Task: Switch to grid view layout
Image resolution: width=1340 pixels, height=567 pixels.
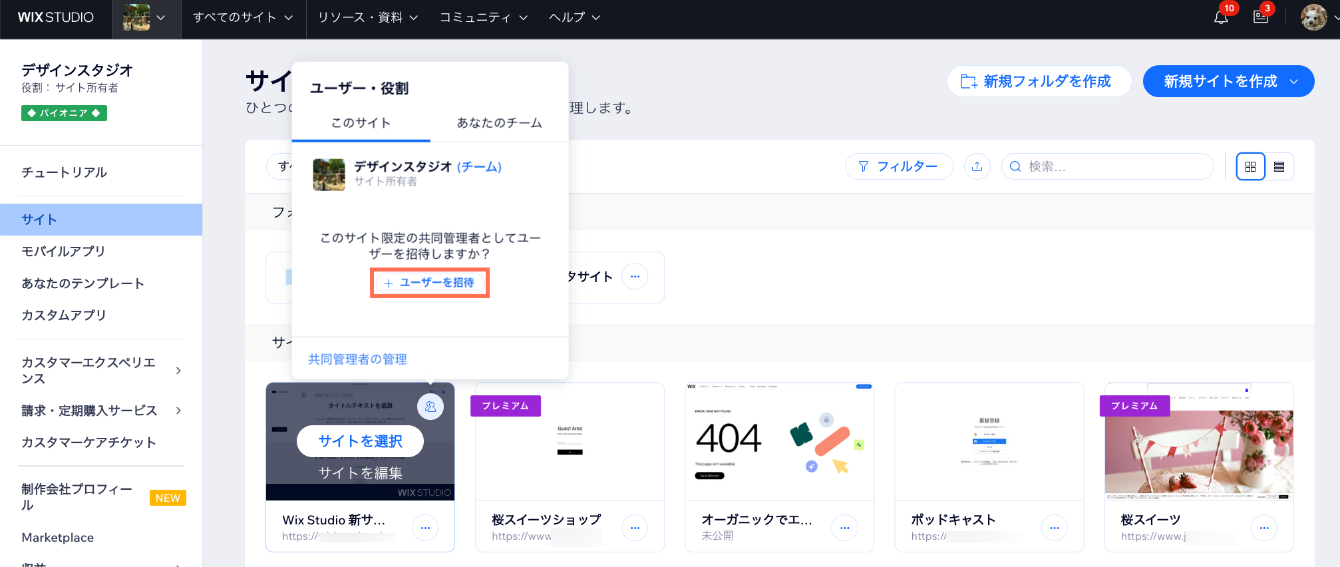Action: pyautogui.click(x=1250, y=166)
